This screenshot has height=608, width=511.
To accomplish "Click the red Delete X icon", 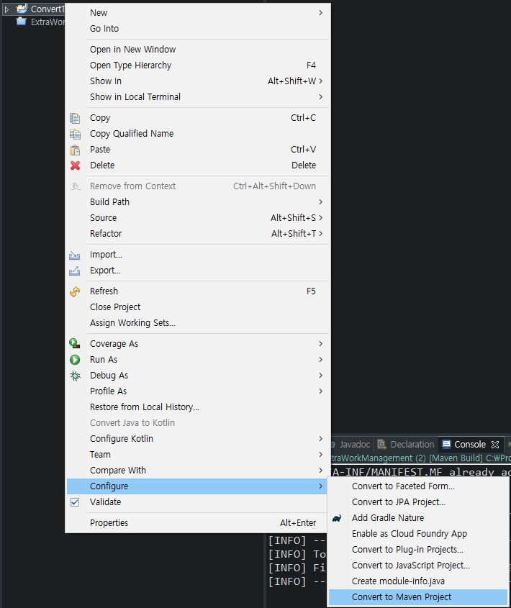I will point(75,165).
